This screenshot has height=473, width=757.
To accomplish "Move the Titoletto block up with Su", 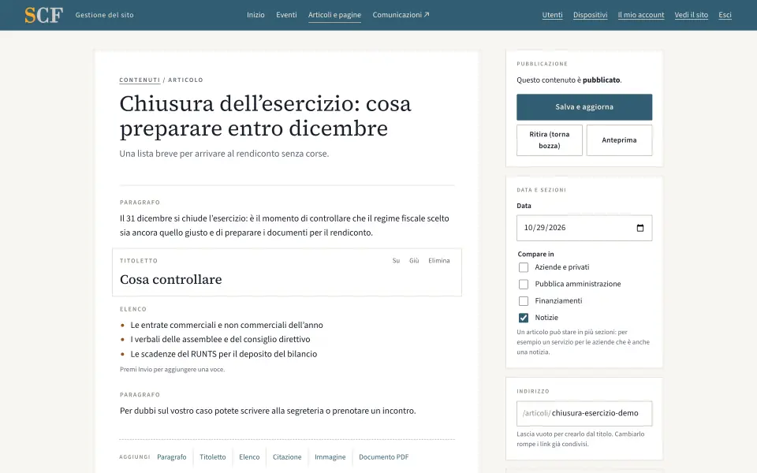I will tap(396, 261).
